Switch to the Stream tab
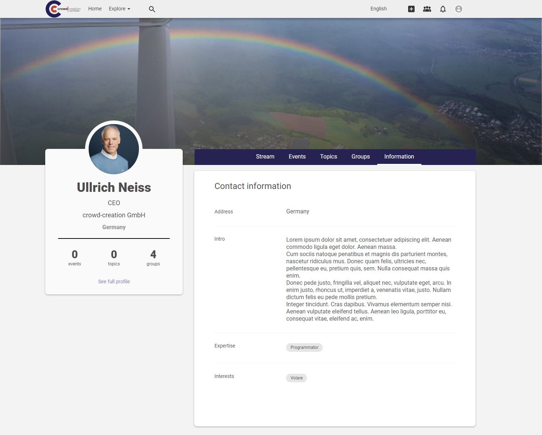Screen dimensions: 542x435 265,157
